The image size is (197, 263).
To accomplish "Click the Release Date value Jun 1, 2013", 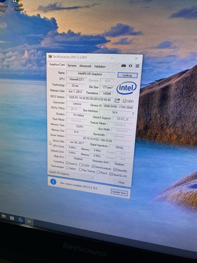I will point(75,92).
